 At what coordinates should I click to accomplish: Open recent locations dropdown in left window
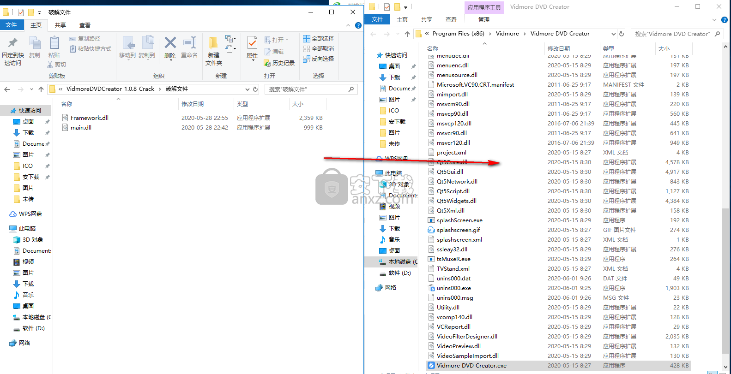point(31,89)
